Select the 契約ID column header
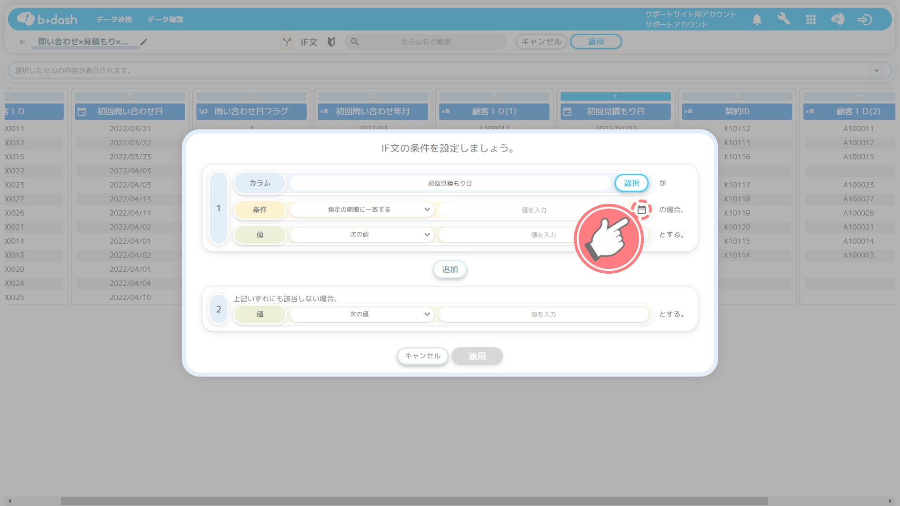900x506 pixels. click(x=737, y=111)
